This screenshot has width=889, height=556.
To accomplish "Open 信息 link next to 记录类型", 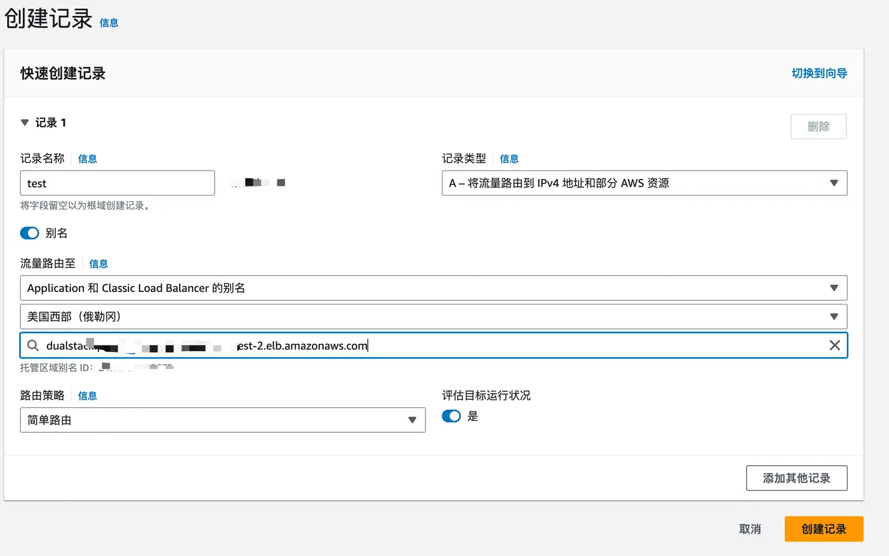I will [x=509, y=159].
